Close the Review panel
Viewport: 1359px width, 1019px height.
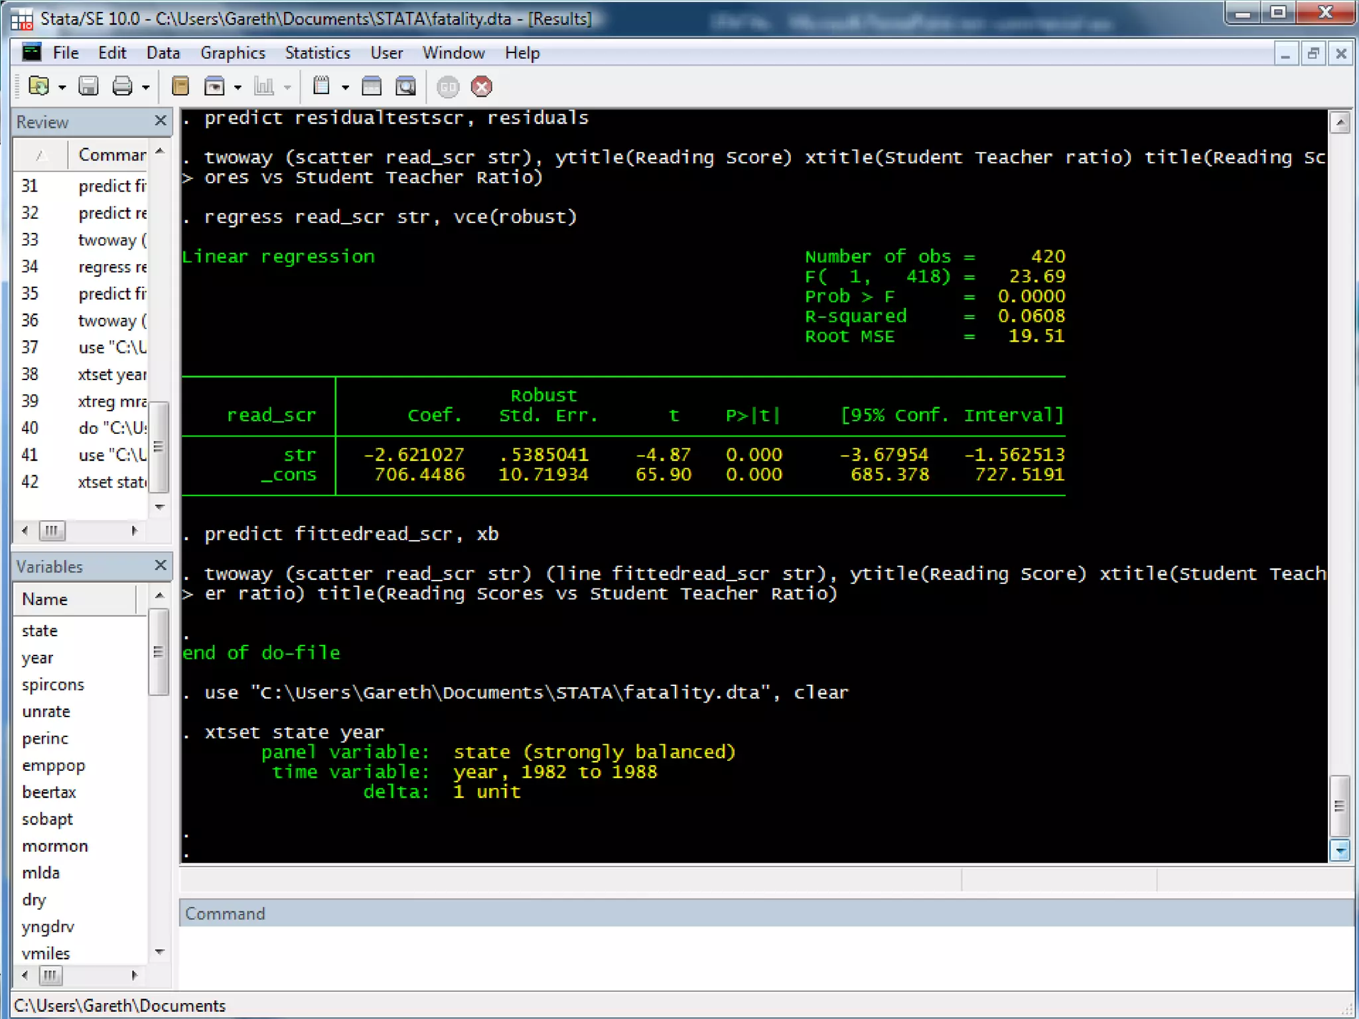160,121
